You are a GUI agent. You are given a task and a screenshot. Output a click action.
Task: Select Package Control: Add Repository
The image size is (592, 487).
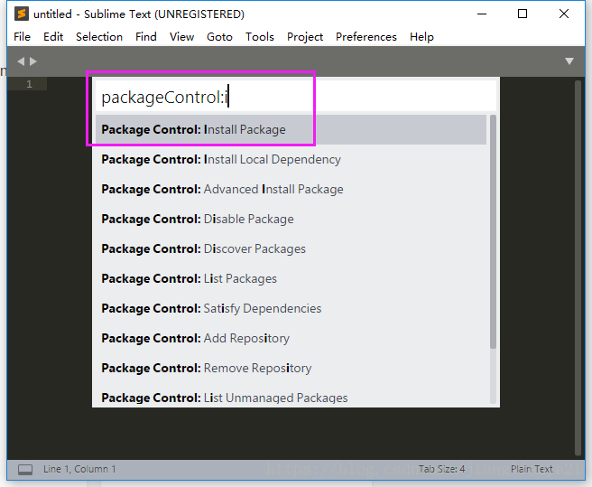(x=291, y=338)
